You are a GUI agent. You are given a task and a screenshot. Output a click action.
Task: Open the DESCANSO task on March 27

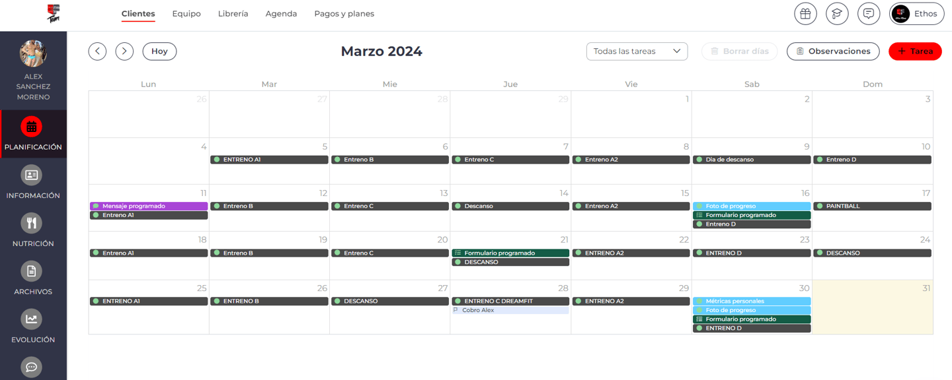tap(390, 301)
